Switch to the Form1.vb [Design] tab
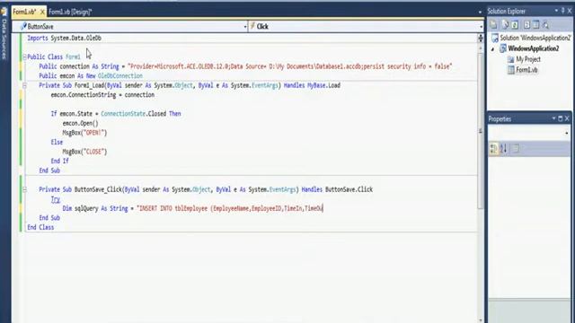The height and width of the screenshot is (323, 575). [x=70, y=12]
